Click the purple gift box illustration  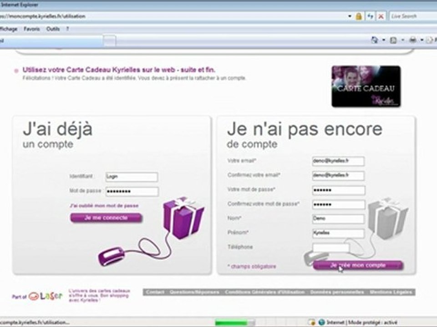[183, 218]
